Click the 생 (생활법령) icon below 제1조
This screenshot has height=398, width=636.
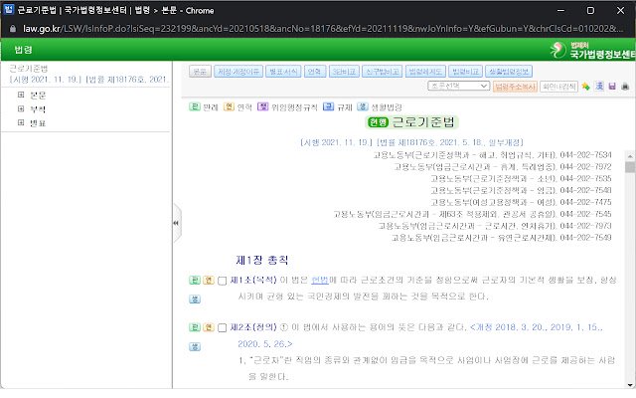point(195,298)
